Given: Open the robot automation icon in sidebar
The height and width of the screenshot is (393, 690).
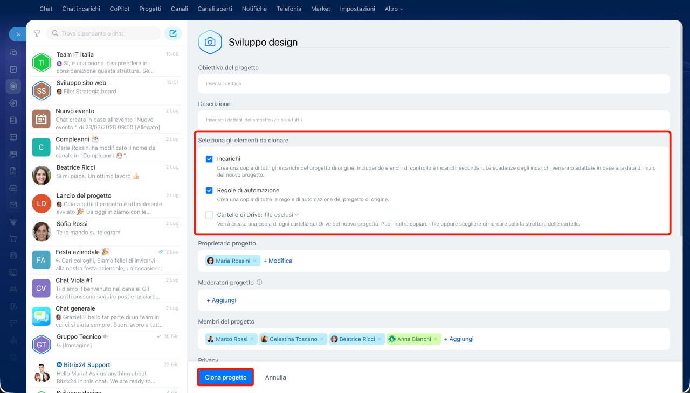Looking at the screenshot, I should 13,289.
